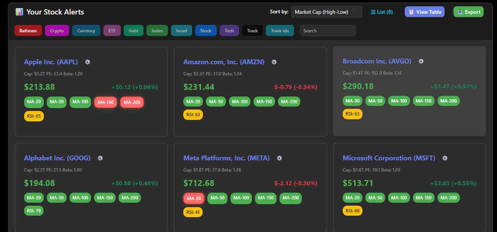Click Microsoft price $513.71
The height and width of the screenshot is (232, 497).
[x=358, y=183]
